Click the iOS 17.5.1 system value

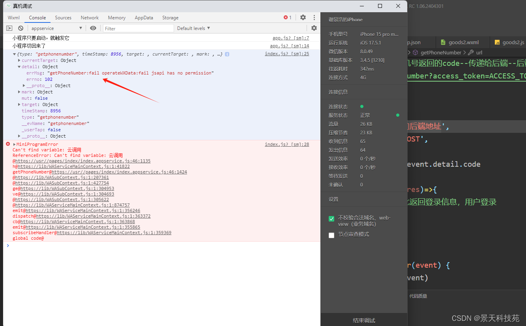click(371, 43)
